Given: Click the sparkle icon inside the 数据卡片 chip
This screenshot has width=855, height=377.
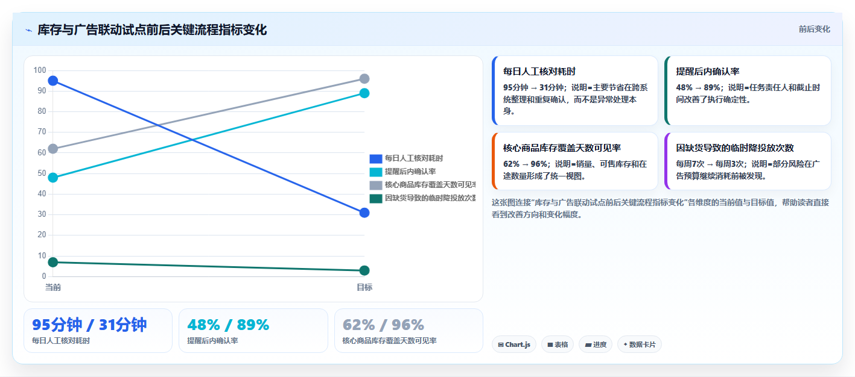Looking at the screenshot, I should (x=625, y=344).
